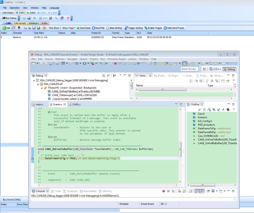Click the Variables view horizontal scrollbar
Image resolution: width=254 pixels, height=213 pixels.
pos(162,90)
